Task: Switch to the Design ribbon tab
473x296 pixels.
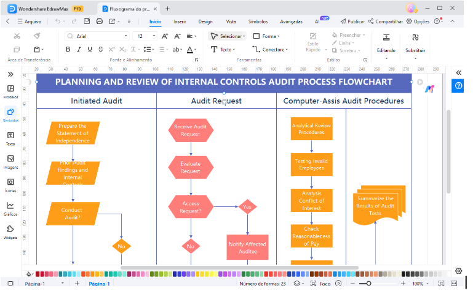Action: pyautogui.click(x=205, y=21)
